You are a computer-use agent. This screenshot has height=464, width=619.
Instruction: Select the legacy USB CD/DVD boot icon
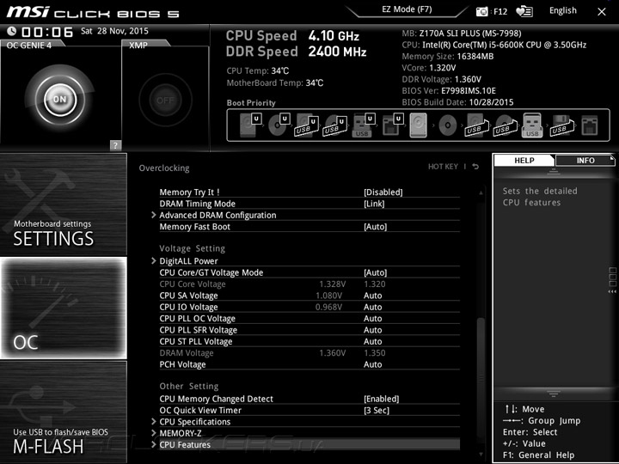coord(506,125)
